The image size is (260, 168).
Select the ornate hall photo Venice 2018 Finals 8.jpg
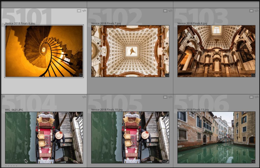pos(216,51)
